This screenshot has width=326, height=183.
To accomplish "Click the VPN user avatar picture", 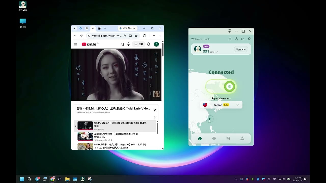I will [197, 49].
